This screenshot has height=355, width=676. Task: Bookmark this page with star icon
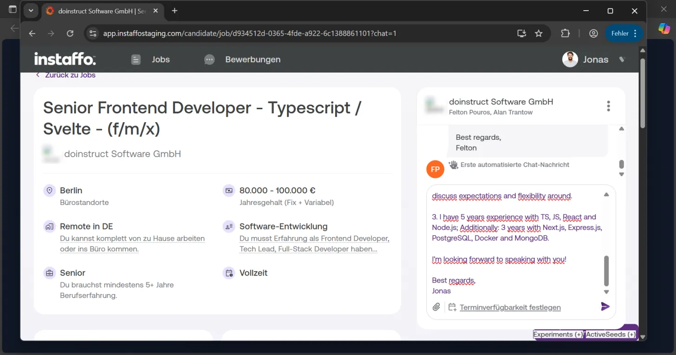pos(539,33)
